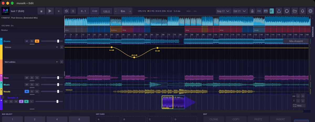This screenshot has width=315, height=122.
Task: Zoom in horizontally with plus button
Action: pos(303,96)
